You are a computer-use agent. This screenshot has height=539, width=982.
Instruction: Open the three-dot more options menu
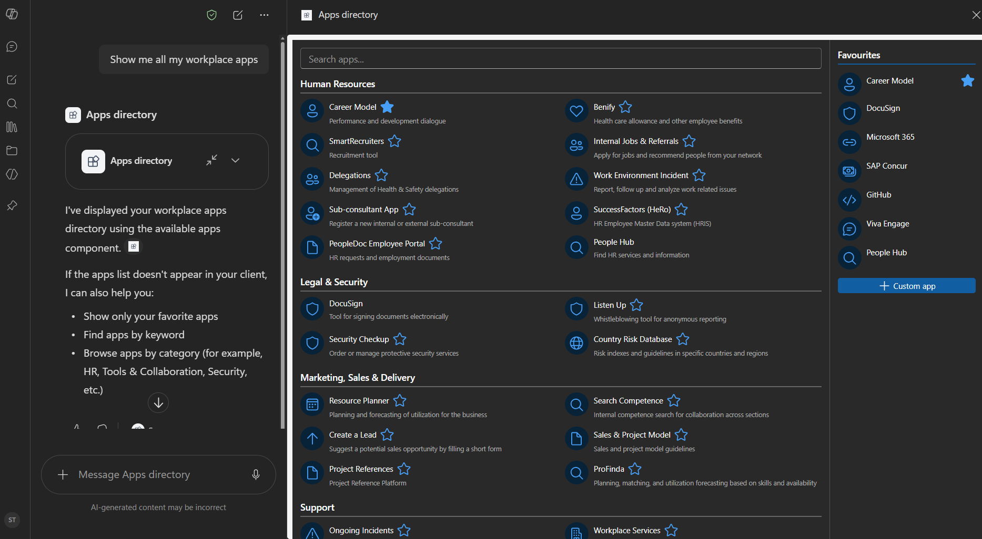pyautogui.click(x=264, y=15)
